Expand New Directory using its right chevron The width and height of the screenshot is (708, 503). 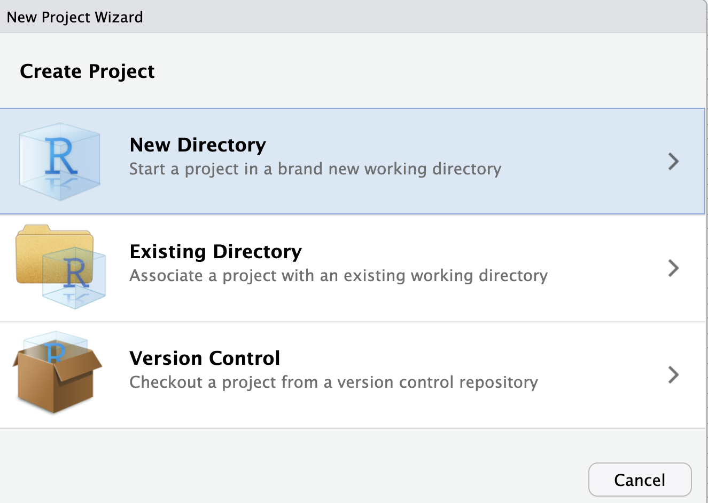click(673, 161)
